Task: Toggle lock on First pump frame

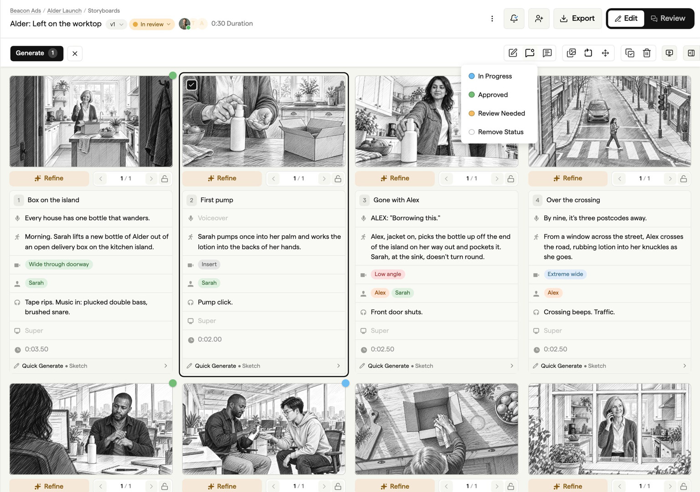Action: click(338, 179)
